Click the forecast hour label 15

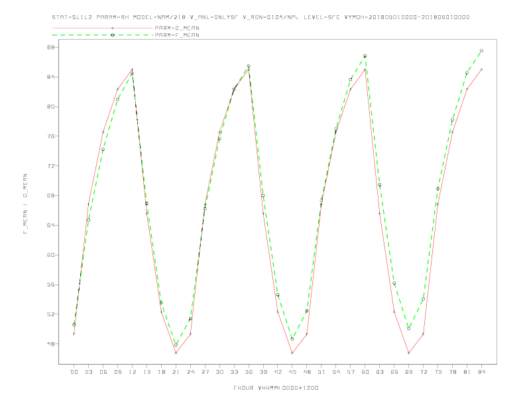(x=146, y=372)
